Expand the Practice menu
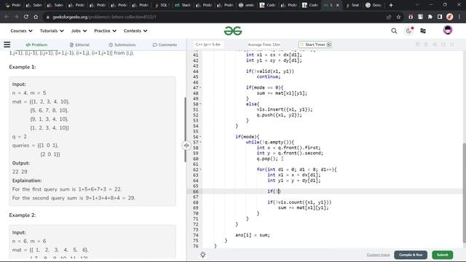Viewport: 466px width, 262px height. (x=105, y=31)
